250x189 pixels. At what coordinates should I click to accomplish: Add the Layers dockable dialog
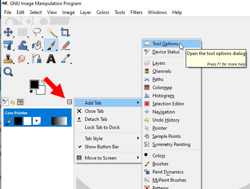(171, 63)
